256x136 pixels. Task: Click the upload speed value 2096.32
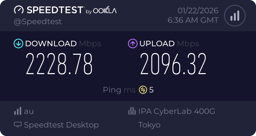point(173,65)
